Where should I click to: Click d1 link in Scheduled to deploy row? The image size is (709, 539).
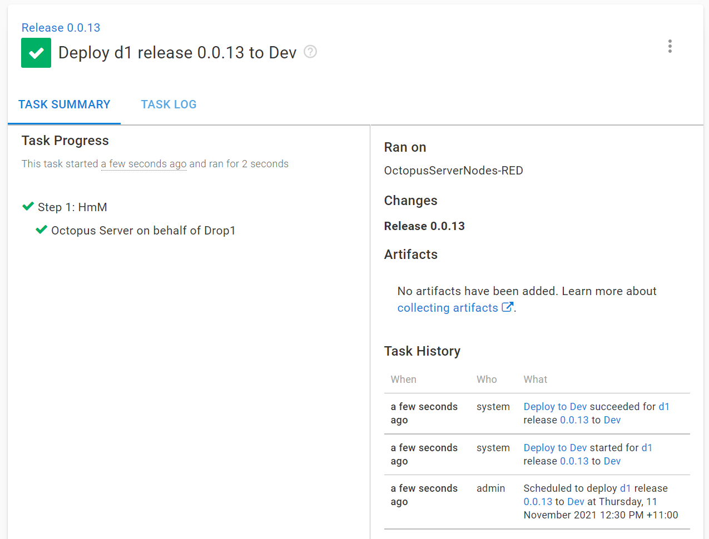(x=626, y=488)
